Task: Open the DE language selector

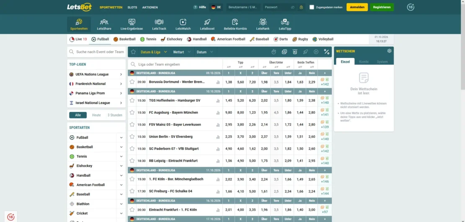Action: tap(216, 7)
